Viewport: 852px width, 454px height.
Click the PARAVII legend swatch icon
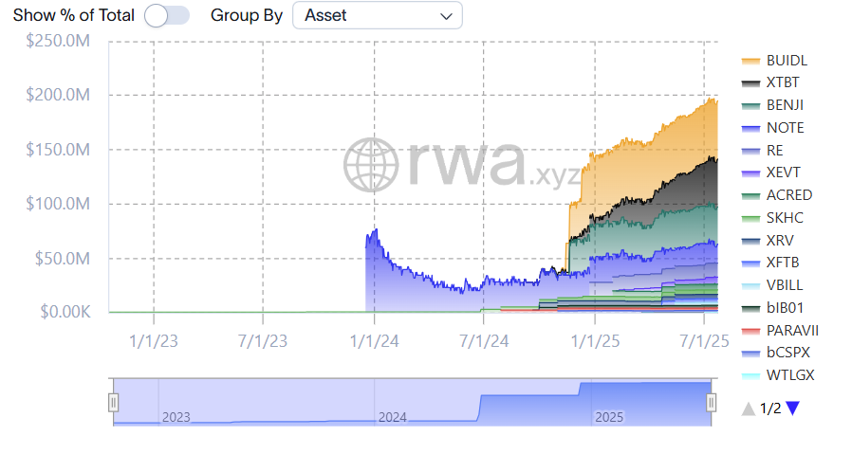click(750, 330)
